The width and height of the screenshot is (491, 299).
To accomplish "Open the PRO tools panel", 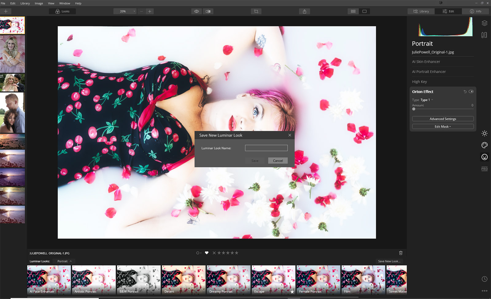I will [485, 169].
